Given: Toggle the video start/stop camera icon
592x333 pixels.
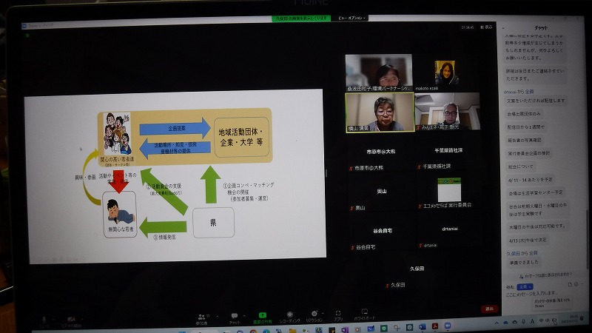Looking at the screenshot, I should (70, 320).
